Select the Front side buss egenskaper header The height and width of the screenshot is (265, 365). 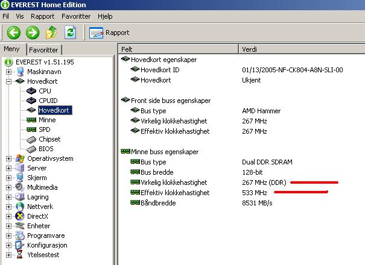click(x=171, y=101)
